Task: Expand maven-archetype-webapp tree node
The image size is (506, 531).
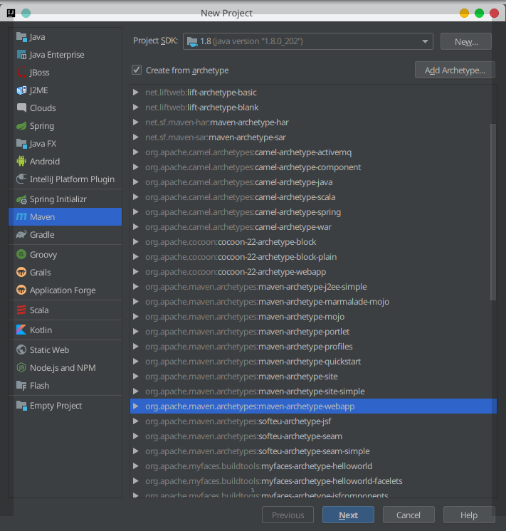Action: (136, 406)
